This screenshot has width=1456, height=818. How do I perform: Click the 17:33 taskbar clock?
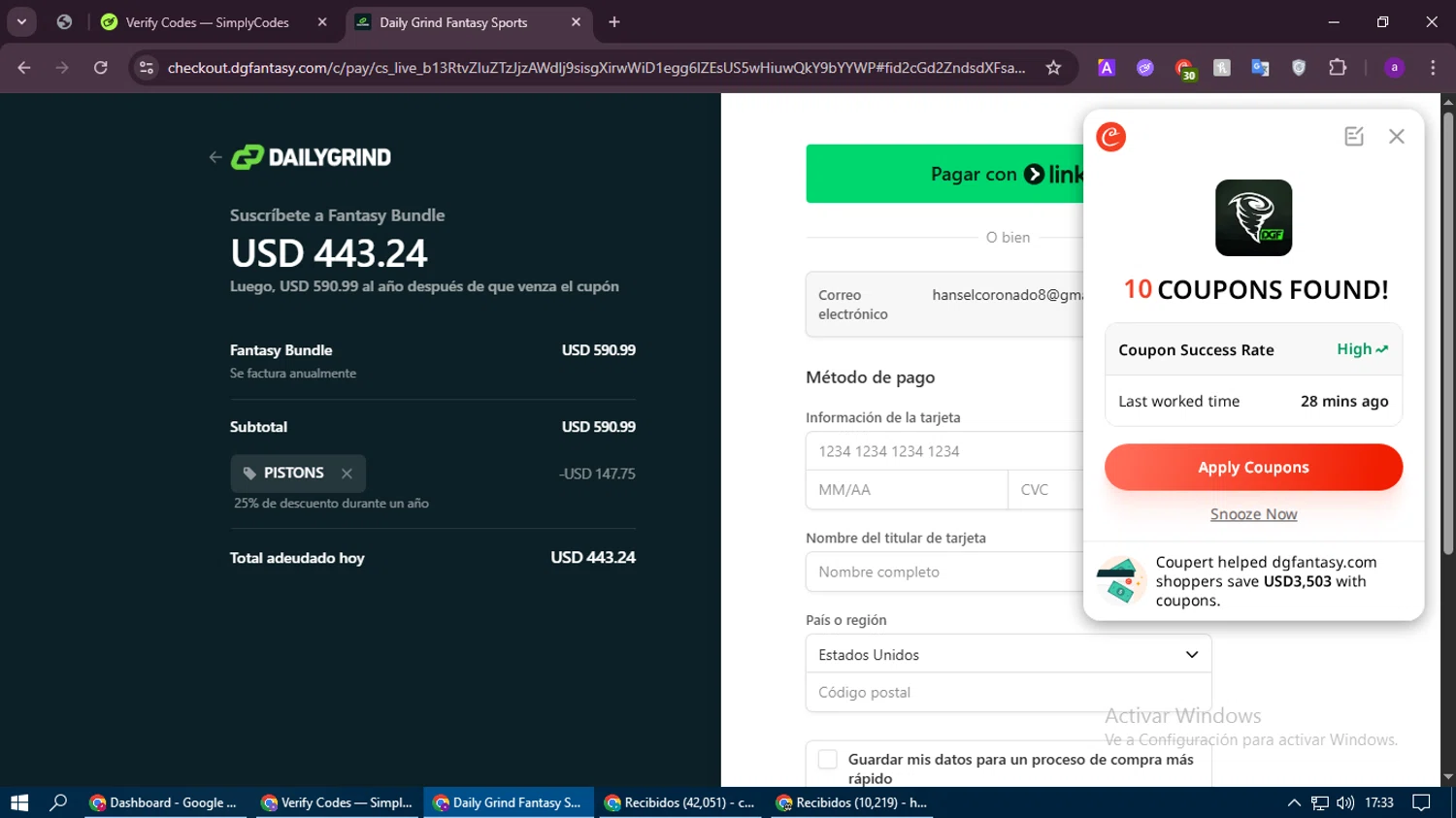(1379, 802)
